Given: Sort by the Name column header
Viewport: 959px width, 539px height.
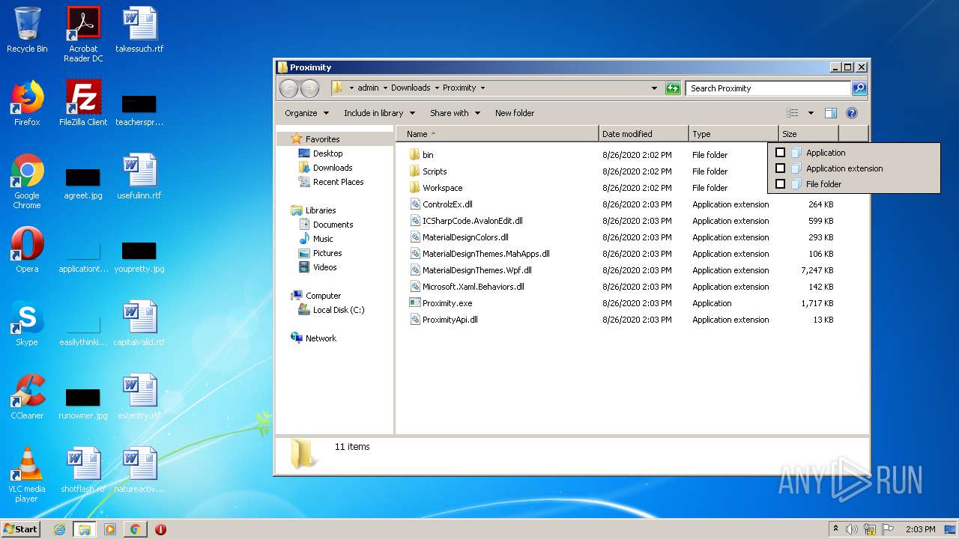Looking at the screenshot, I should tap(497, 134).
